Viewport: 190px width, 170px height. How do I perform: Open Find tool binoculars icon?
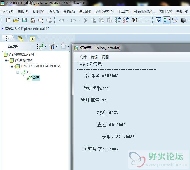coord(134,20)
